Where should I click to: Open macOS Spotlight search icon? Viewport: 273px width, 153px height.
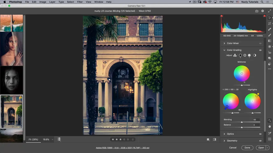262,2
